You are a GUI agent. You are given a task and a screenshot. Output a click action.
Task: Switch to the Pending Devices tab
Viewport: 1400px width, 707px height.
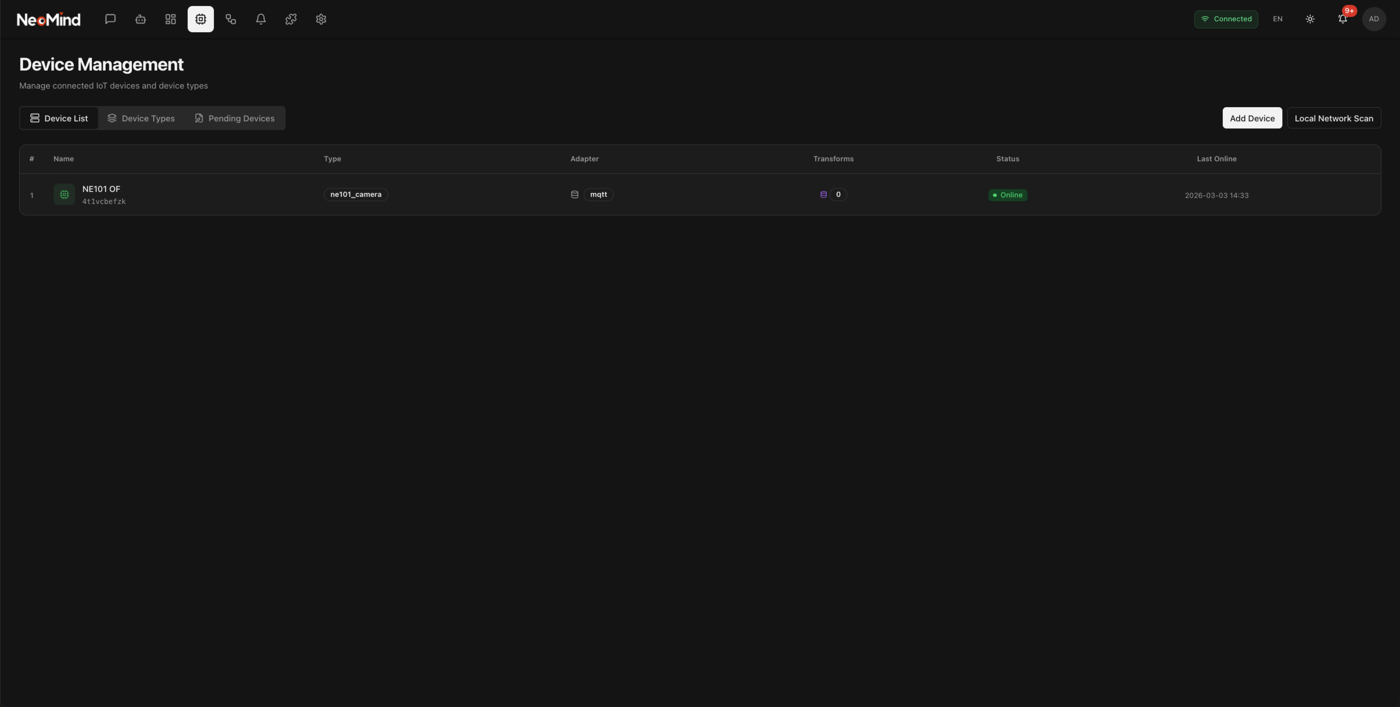235,118
